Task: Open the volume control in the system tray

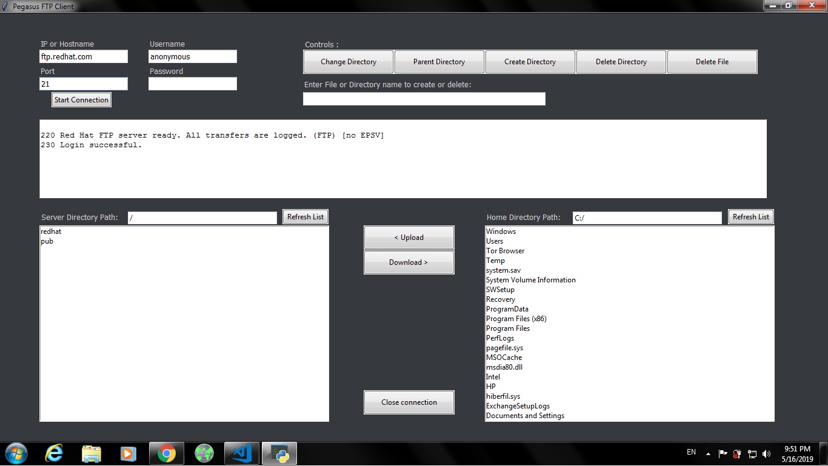Action: point(766,453)
